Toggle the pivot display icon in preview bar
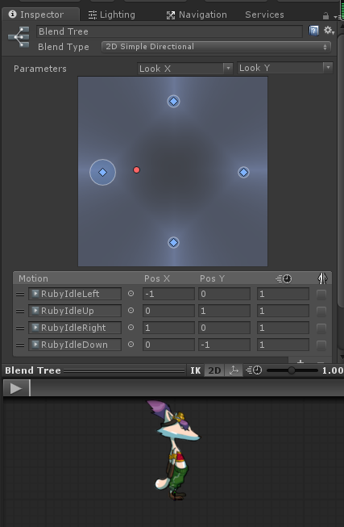 234,370
